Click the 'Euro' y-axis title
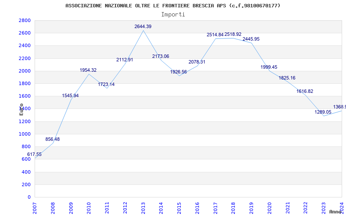 (21, 109)
